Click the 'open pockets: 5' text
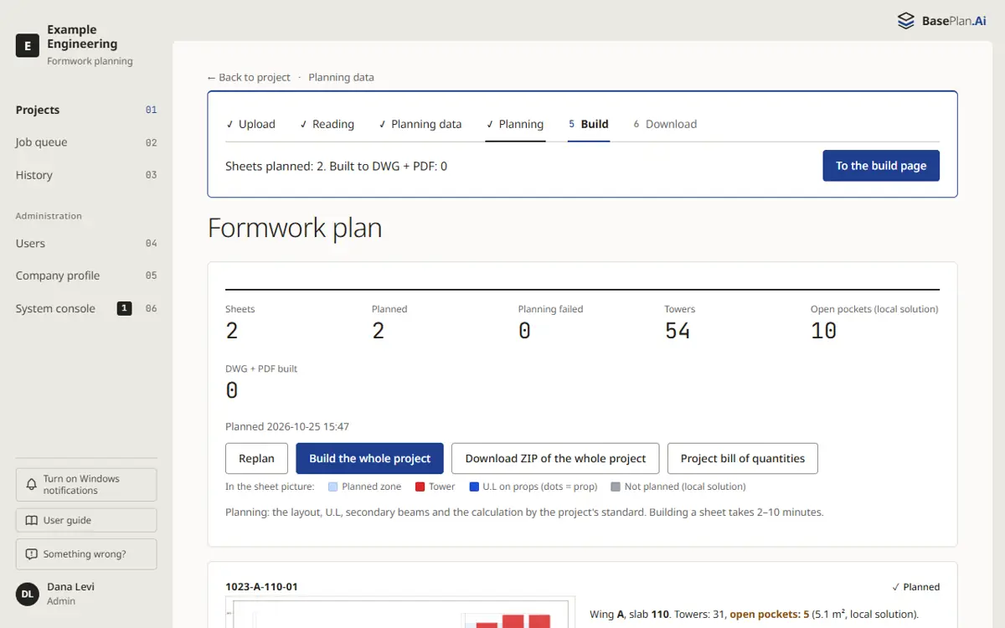 (770, 614)
